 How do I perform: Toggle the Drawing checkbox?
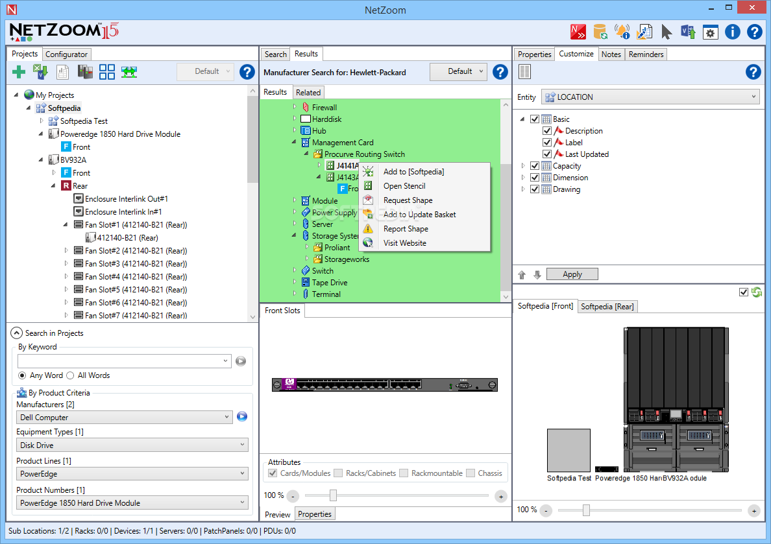tap(535, 189)
